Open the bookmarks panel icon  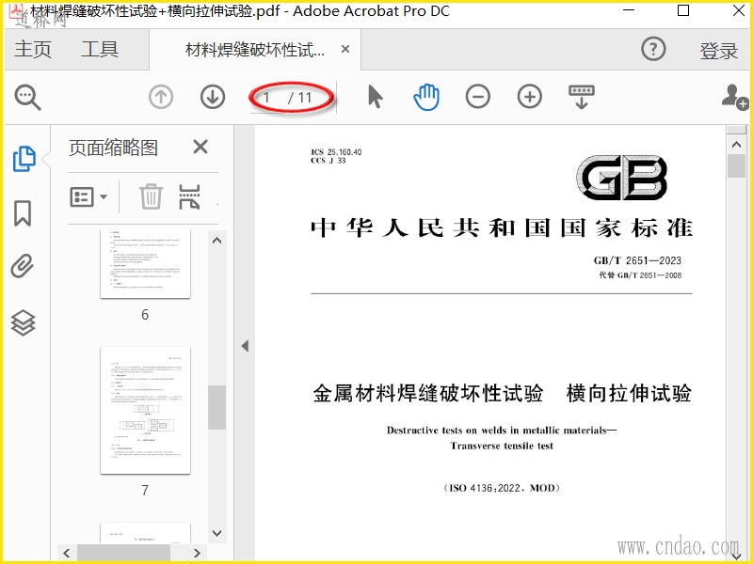point(23,213)
